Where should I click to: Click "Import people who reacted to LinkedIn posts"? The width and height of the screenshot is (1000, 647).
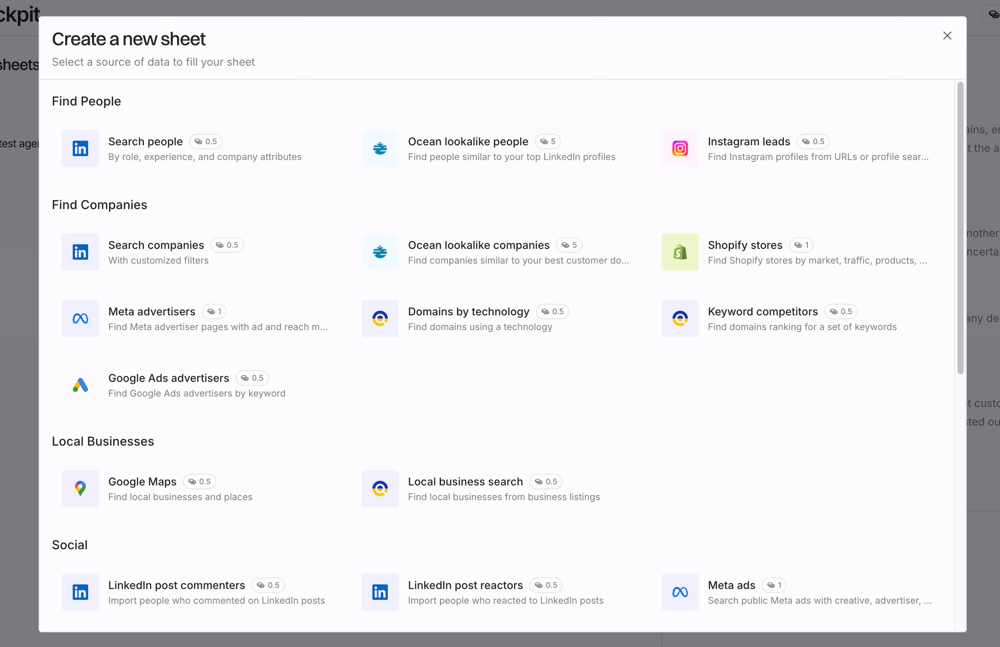[x=506, y=600]
